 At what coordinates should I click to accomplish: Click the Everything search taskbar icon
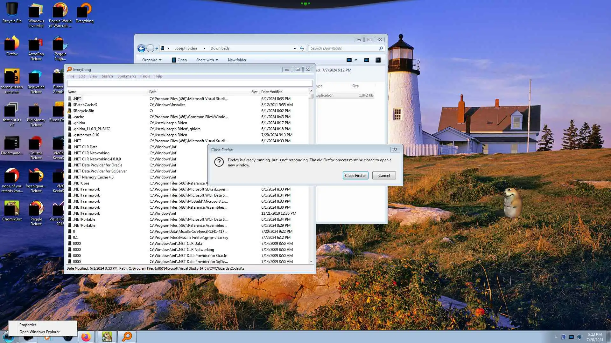pyautogui.click(x=127, y=337)
